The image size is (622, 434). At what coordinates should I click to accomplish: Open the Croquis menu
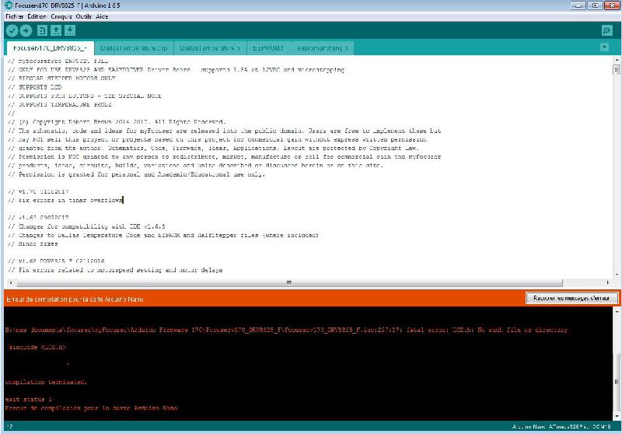point(61,16)
